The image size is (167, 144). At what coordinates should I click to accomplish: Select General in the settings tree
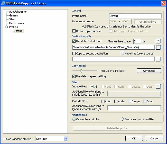click(14, 15)
